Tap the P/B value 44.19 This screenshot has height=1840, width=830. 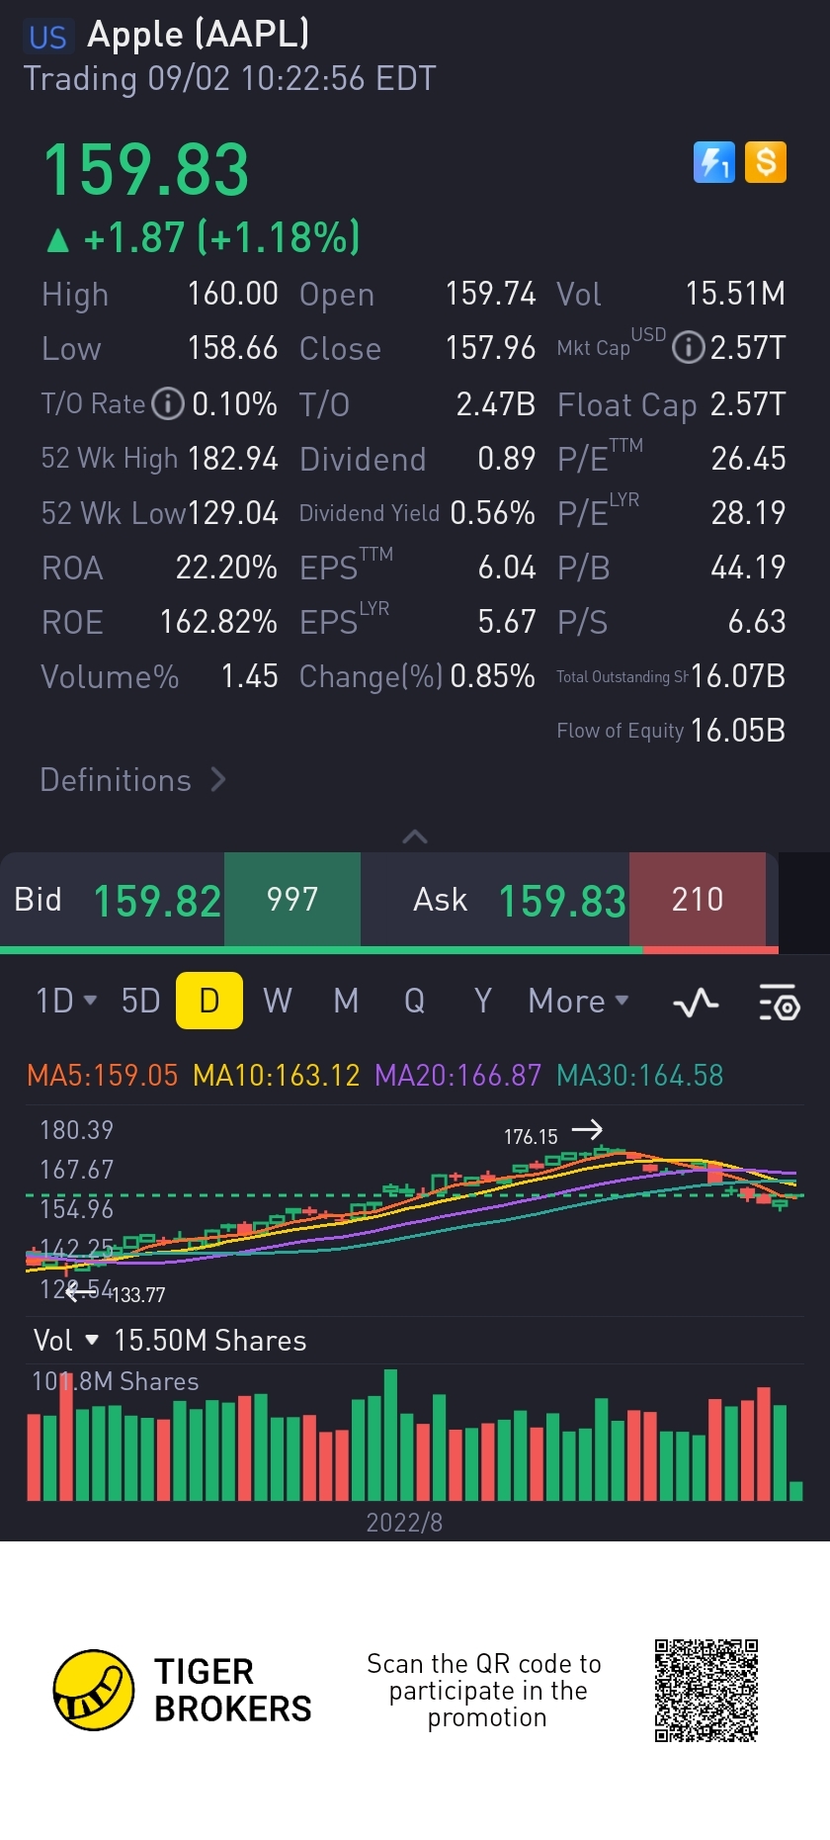[749, 568]
